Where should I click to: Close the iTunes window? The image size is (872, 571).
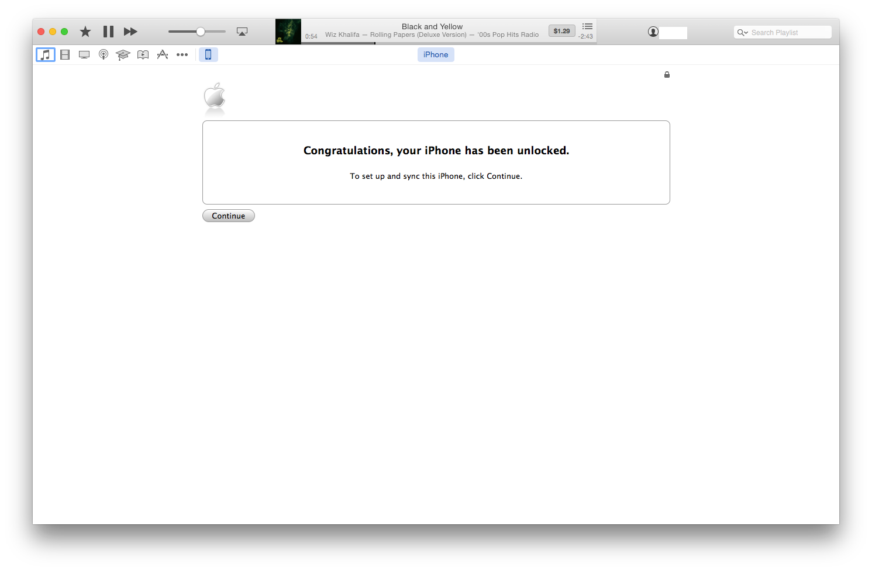click(41, 32)
